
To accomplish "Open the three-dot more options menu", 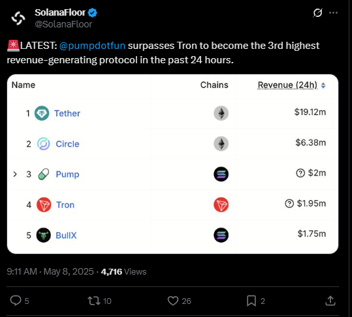I will point(333,13).
